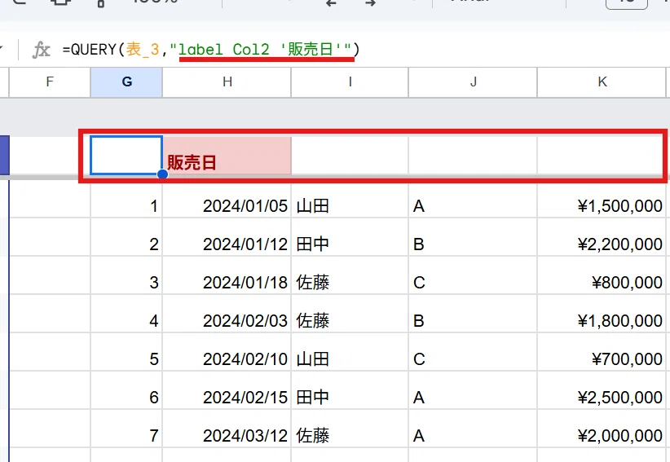The image size is (670, 462).
Task: Select column I header
Action: [350, 81]
